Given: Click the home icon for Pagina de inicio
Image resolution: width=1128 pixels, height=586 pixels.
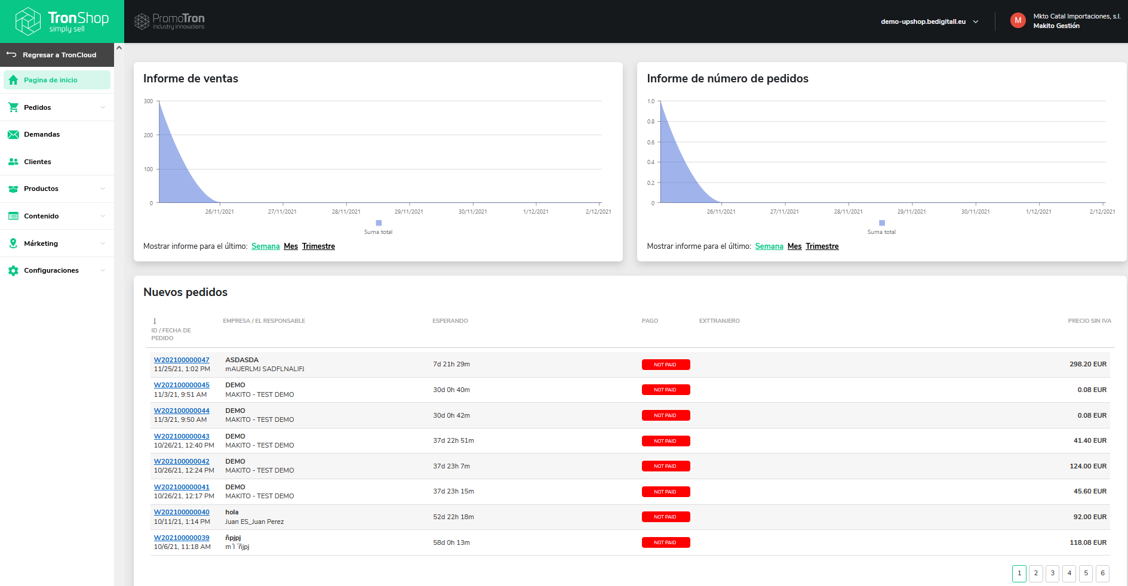Looking at the screenshot, I should [13, 80].
